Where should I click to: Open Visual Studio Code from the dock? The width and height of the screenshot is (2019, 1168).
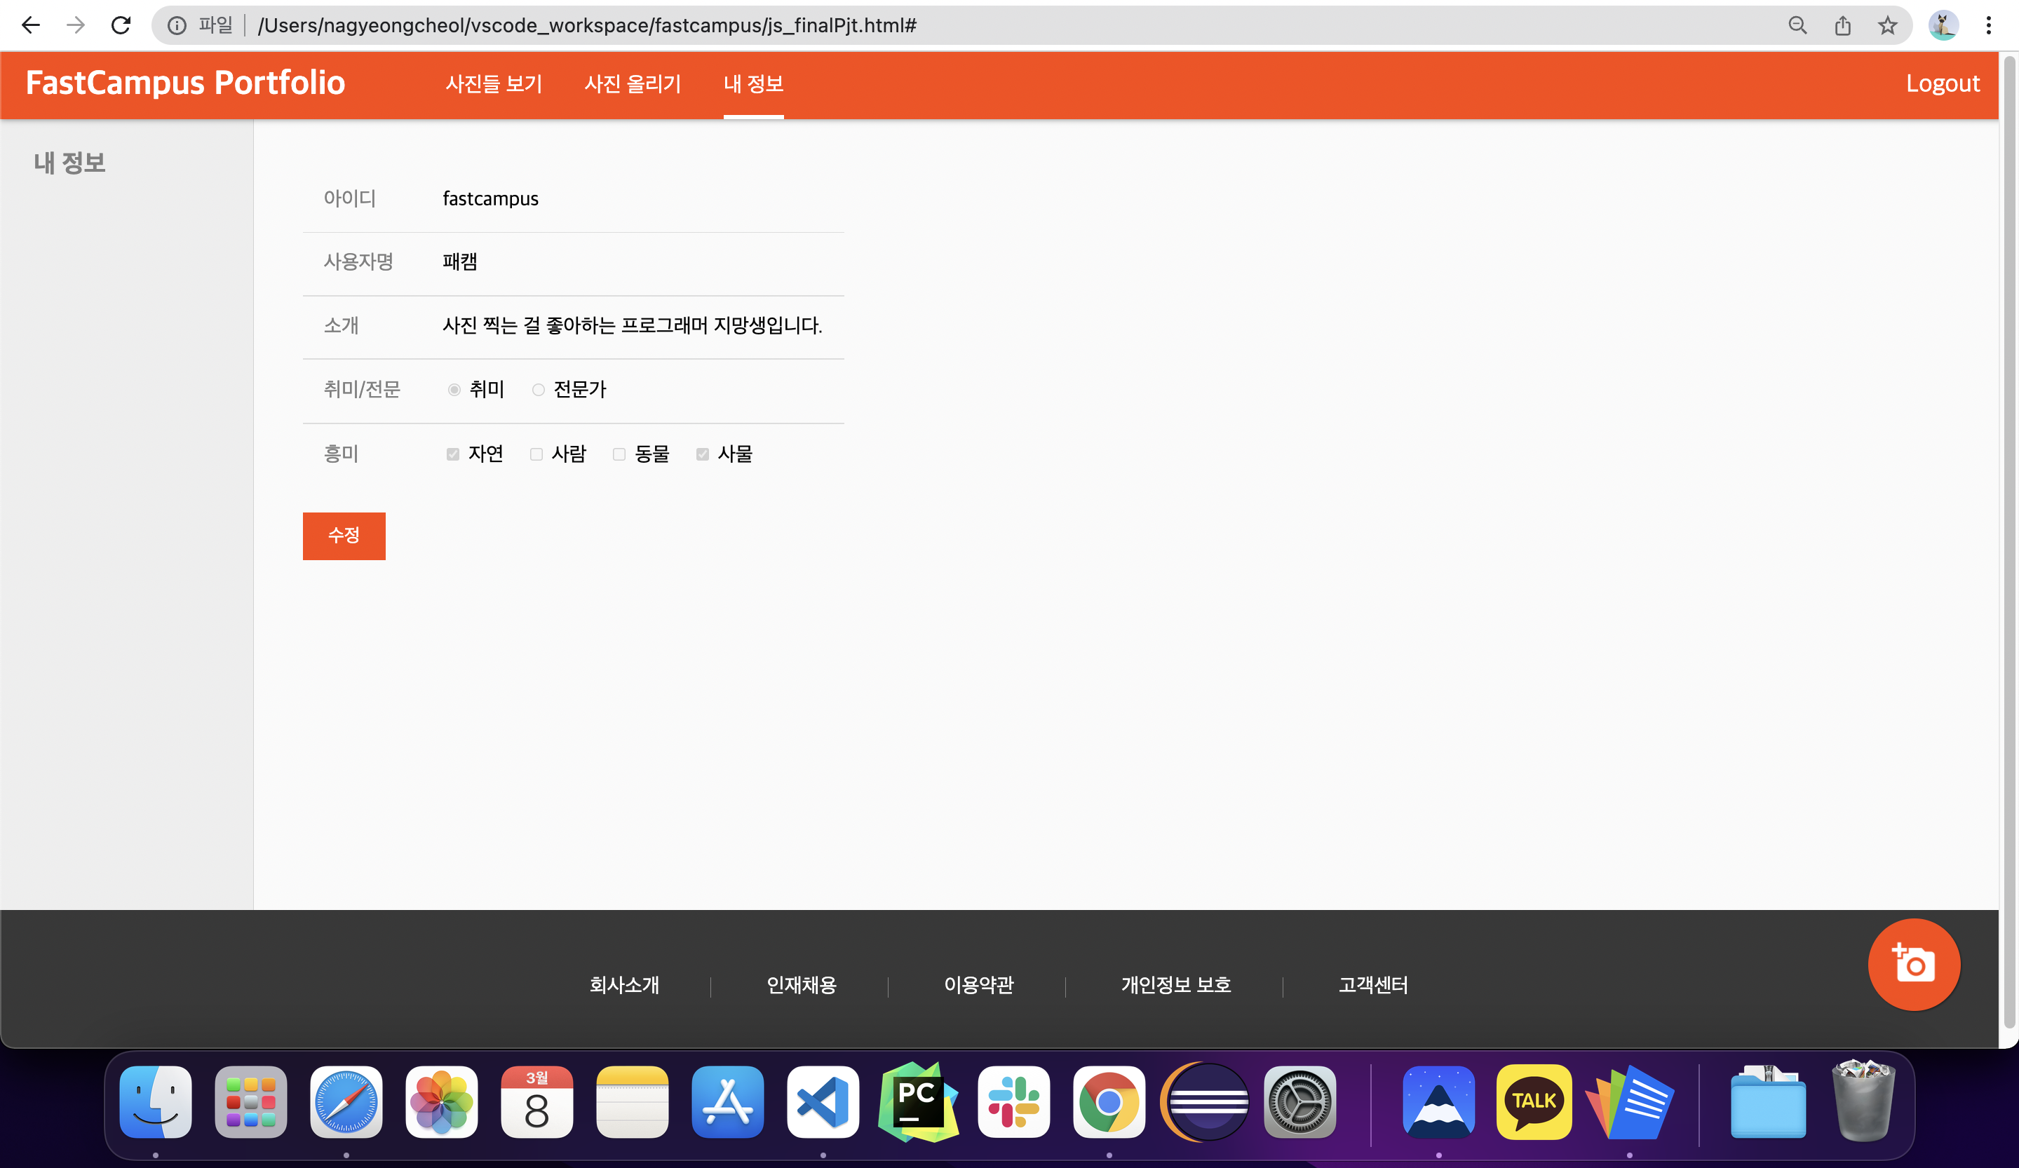[823, 1101]
